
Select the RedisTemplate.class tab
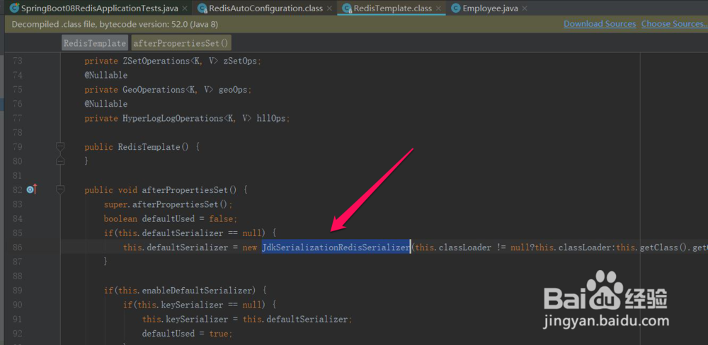click(392, 8)
